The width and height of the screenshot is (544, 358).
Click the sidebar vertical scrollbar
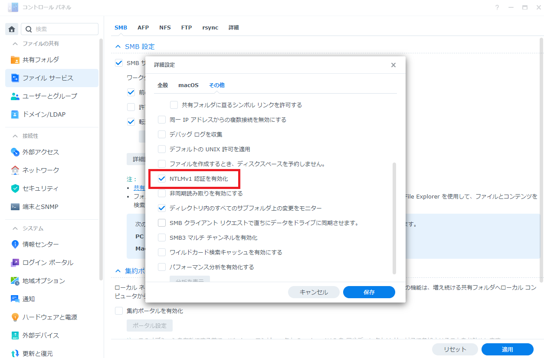[101, 159]
